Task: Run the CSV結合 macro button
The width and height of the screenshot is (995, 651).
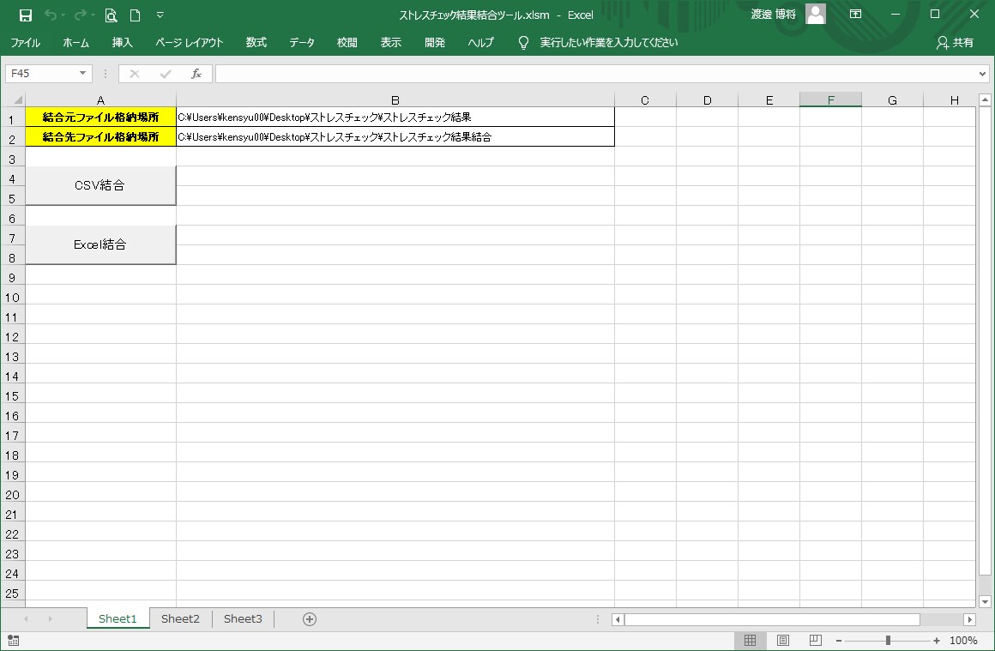Action: pos(100,185)
